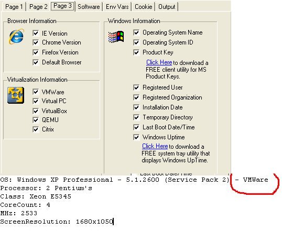
Task: Toggle the Chrome Version checkbox
Action: (36, 42)
